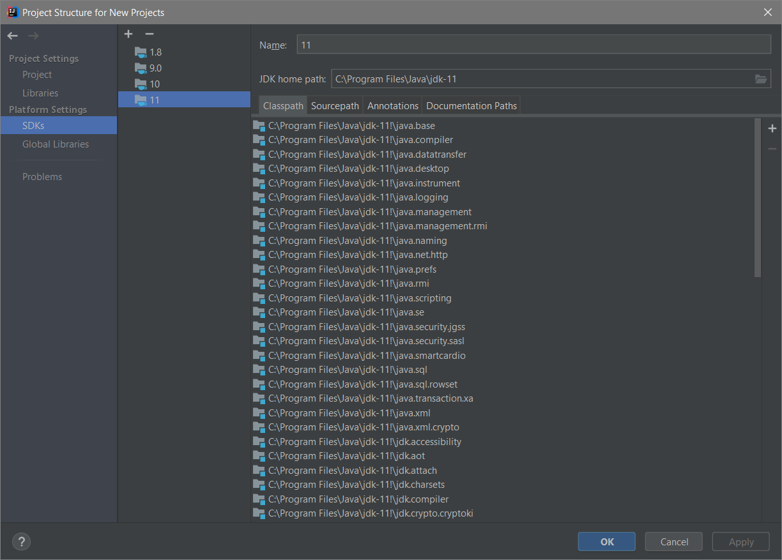The width and height of the screenshot is (782, 560).
Task: Open help with question mark icon
Action: coord(21,542)
